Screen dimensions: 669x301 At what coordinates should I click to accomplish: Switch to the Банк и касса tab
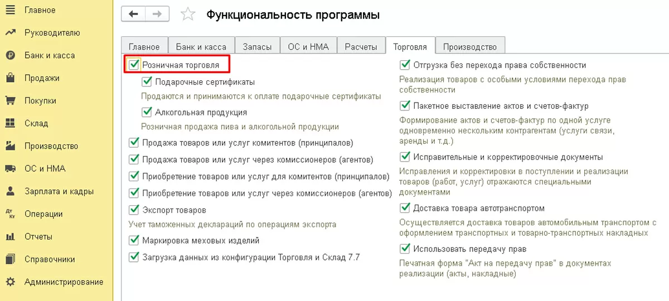click(x=201, y=46)
